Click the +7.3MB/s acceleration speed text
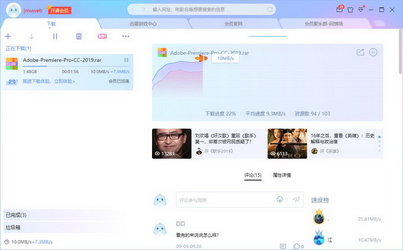This screenshot has width=403, height=250. point(120,72)
